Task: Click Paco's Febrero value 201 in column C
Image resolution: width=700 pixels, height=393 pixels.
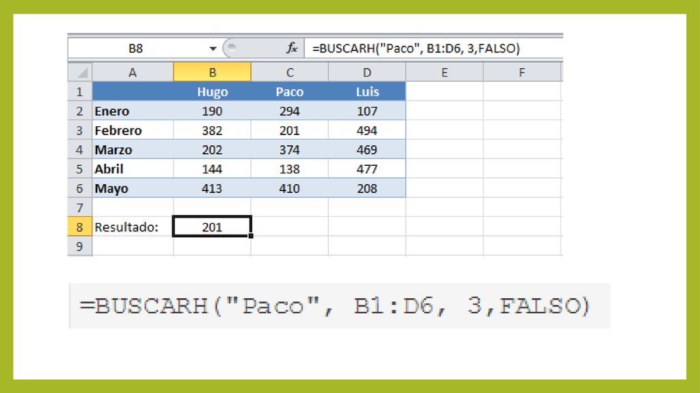Action: (x=290, y=130)
